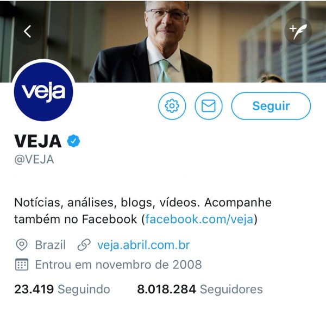The width and height of the screenshot is (326, 326).
Task: Open the compose new tweet feather icon
Action: (298, 32)
